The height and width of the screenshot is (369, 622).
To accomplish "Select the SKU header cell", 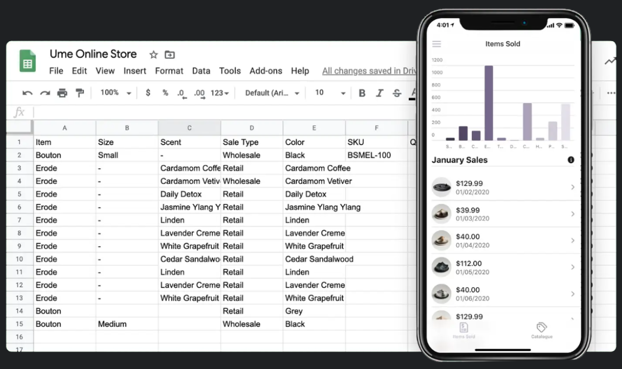I will 376,142.
